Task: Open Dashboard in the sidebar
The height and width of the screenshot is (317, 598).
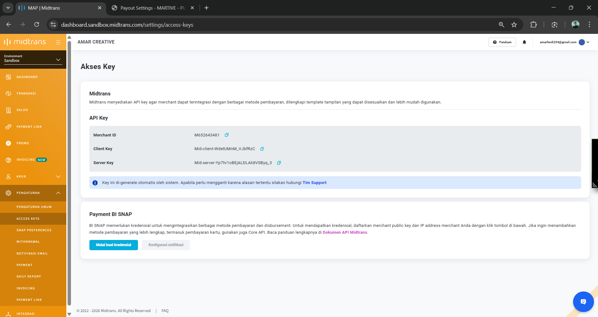Action: [x=27, y=77]
